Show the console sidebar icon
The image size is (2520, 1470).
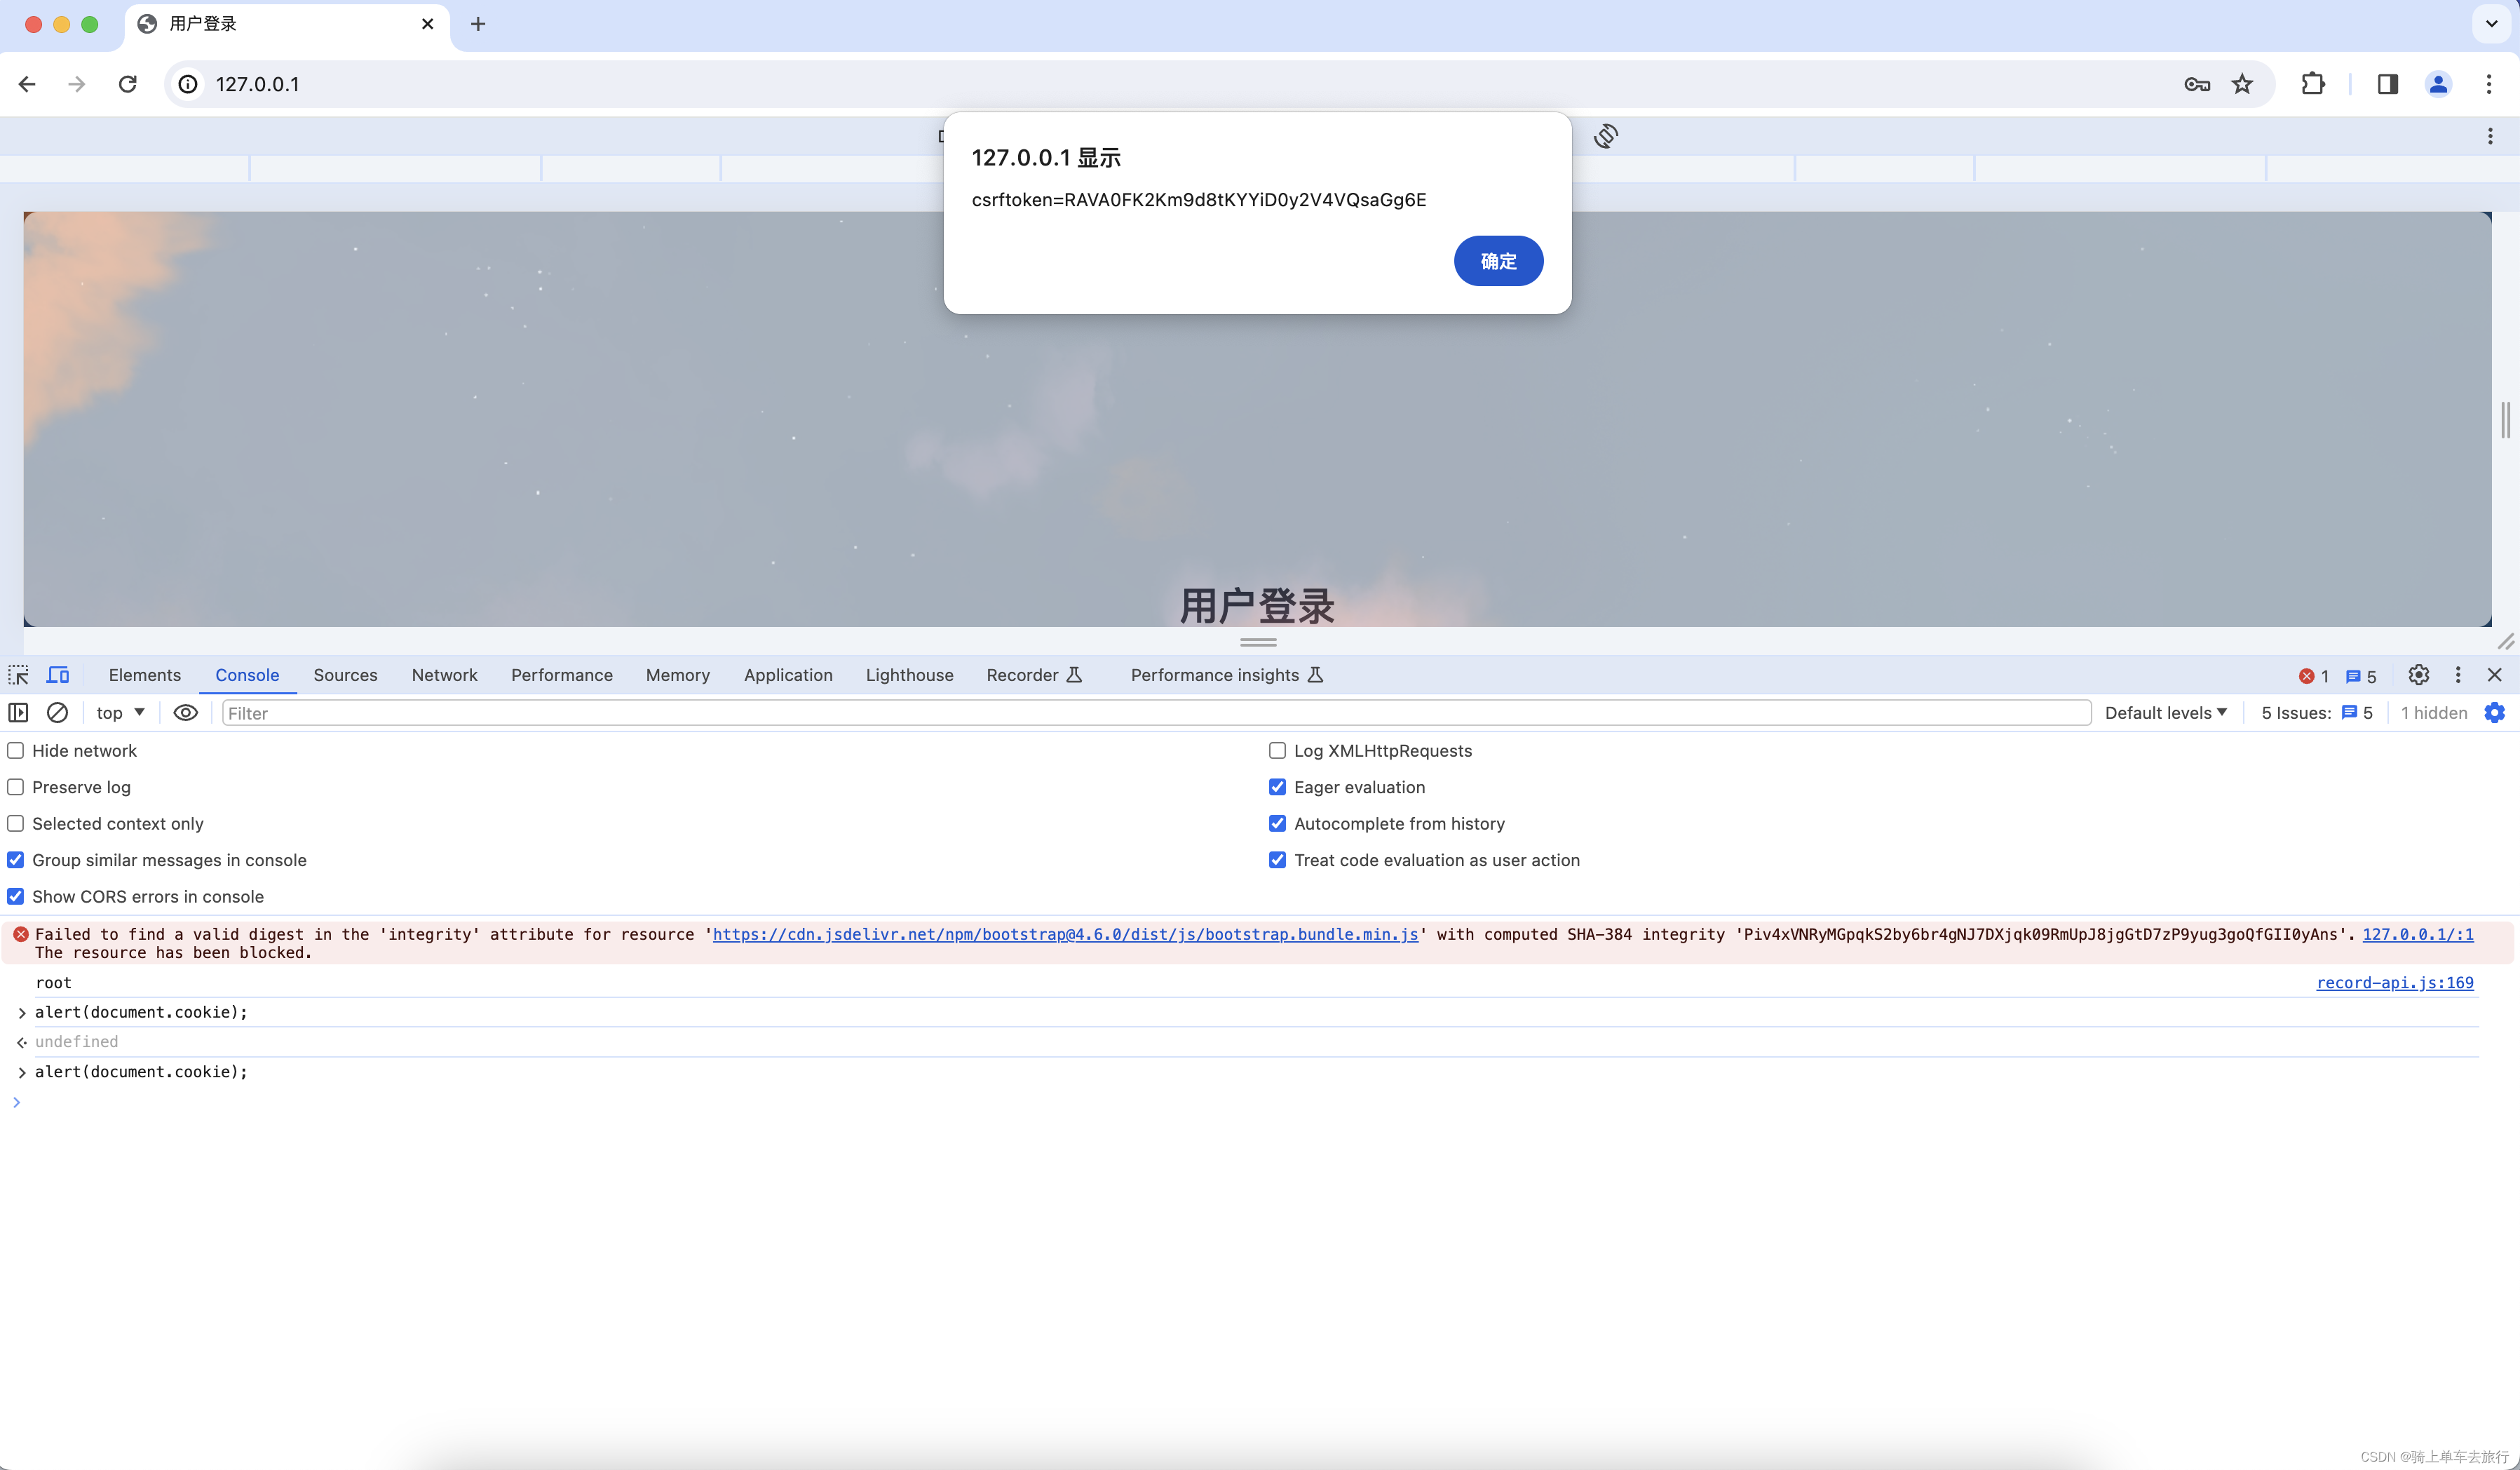[18, 712]
